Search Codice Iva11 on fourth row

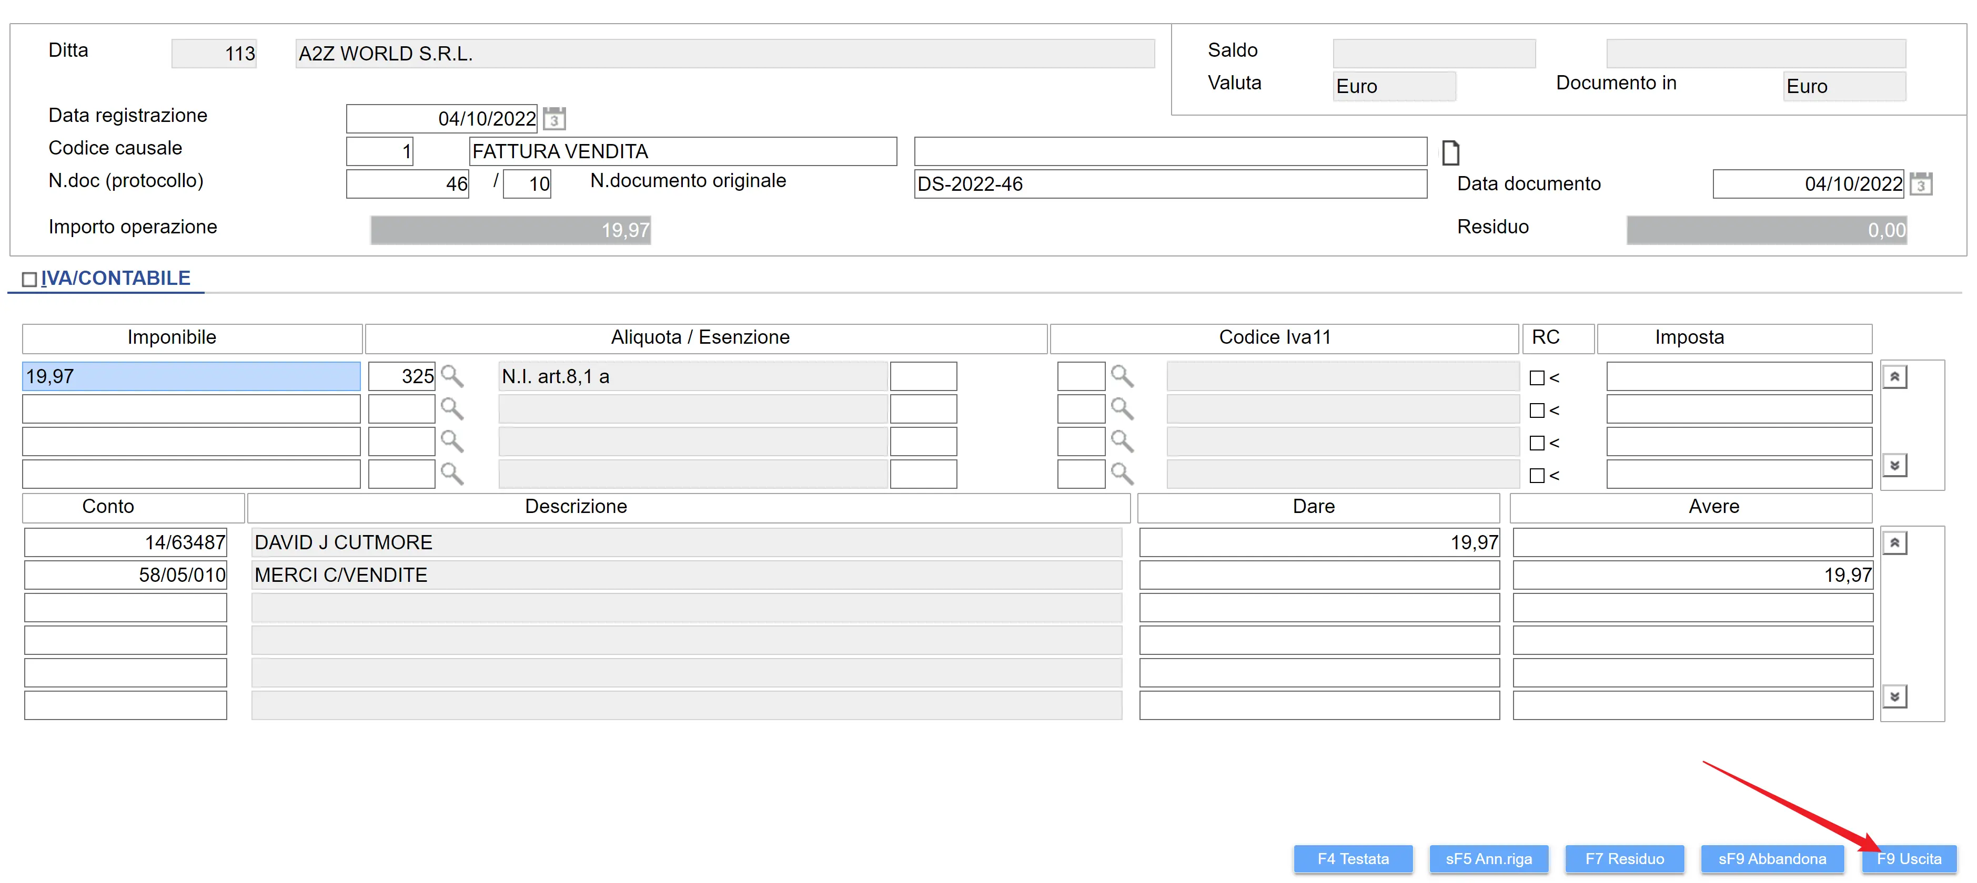point(1122,475)
